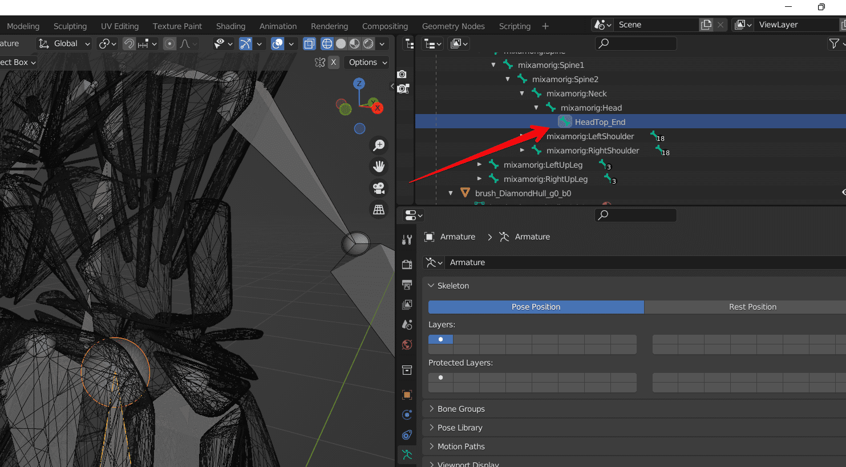This screenshot has height=467, width=846.
Task: Click the zoom viewport magnifier icon
Action: pyautogui.click(x=379, y=145)
